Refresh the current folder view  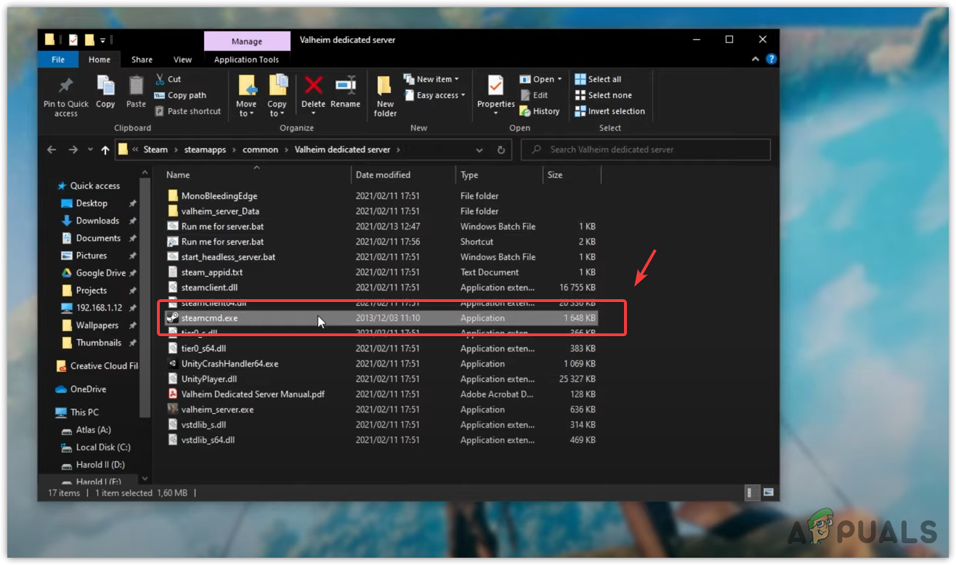tap(501, 150)
